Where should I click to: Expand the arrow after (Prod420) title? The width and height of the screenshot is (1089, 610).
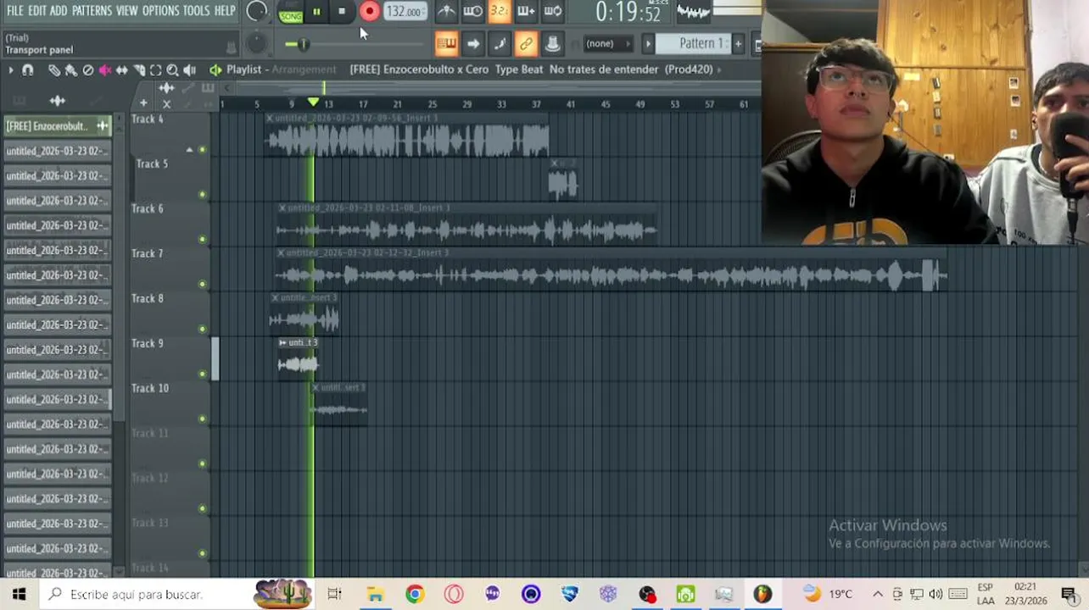(720, 69)
